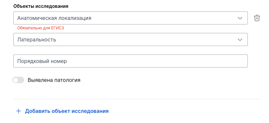Add another research object using blue link
The height and width of the screenshot is (123, 269).
pyautogui.click(x=67, y=111)
